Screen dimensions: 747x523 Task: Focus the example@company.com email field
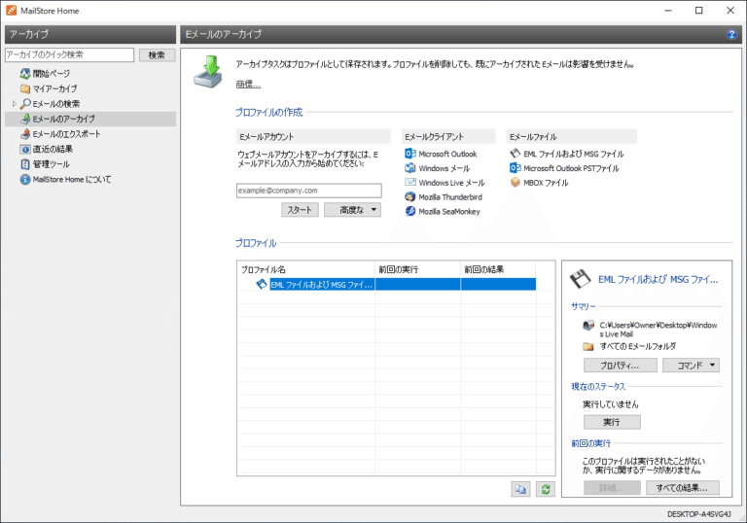[308, 191]
